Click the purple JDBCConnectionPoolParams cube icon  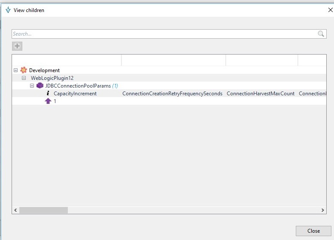(x=40, y=85)
